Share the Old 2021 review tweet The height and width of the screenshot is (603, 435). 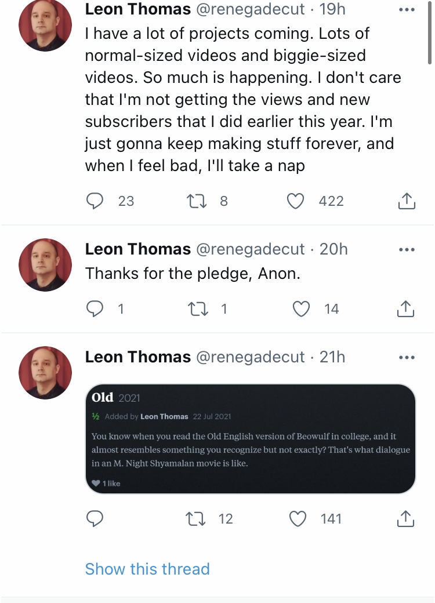coord(406,518)
